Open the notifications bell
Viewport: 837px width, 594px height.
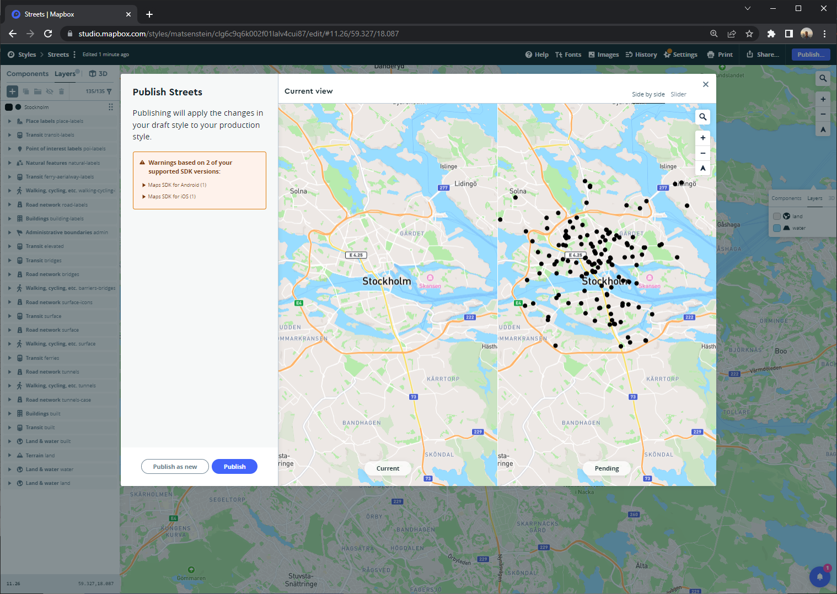(819, 576)
